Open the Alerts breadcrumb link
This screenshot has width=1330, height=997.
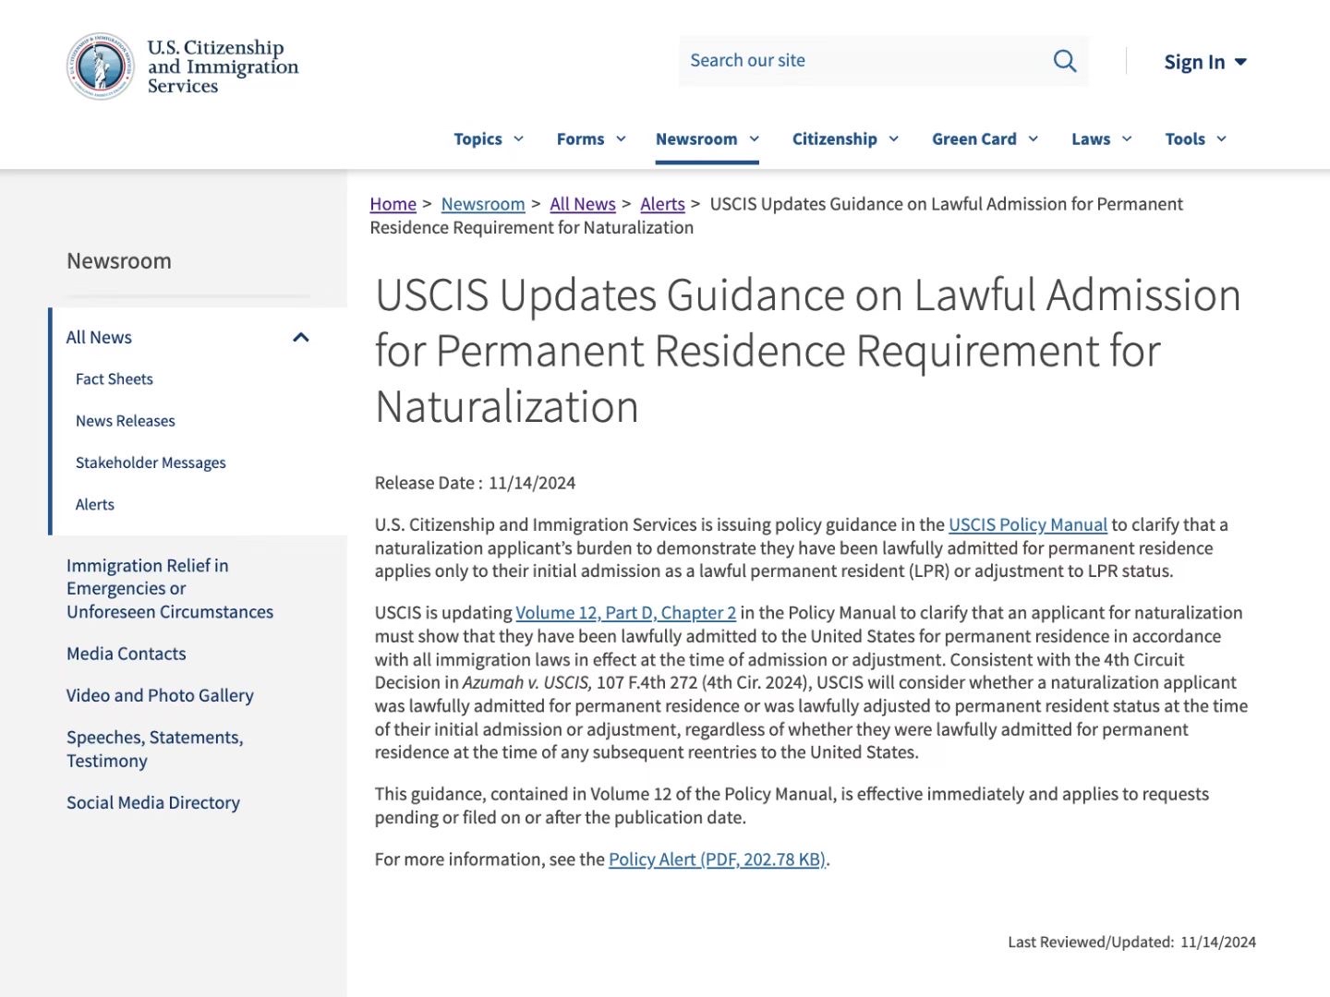coord(663,204)
